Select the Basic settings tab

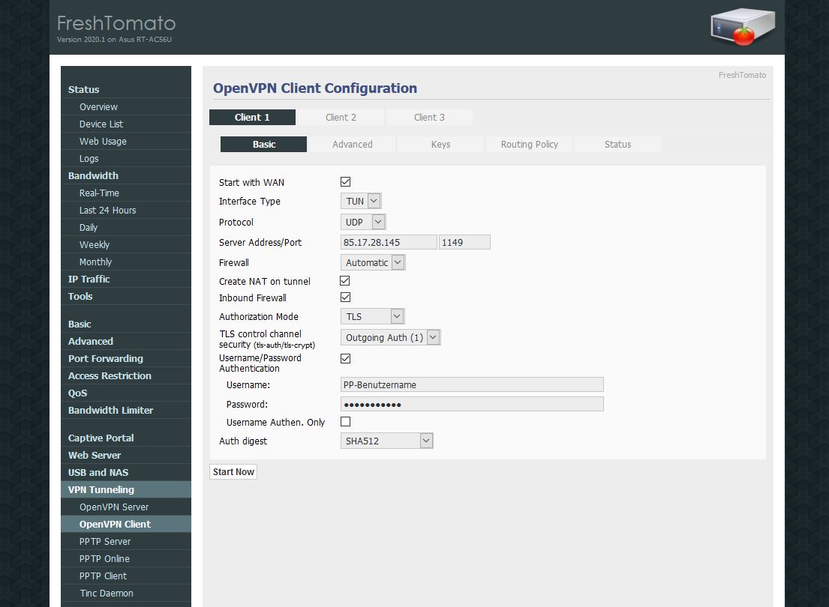click(x=263, y=144)
